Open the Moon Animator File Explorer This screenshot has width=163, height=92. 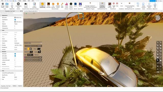click(53, 5)
